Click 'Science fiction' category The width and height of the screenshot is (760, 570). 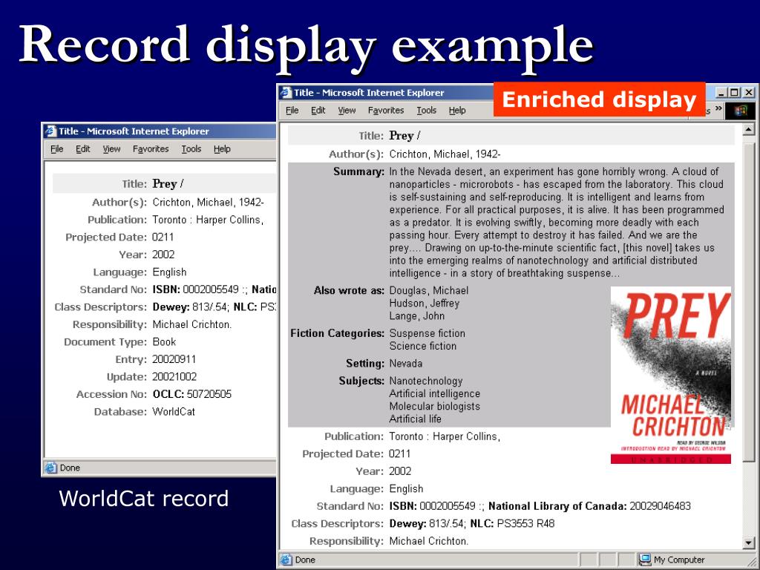[423, 346]
